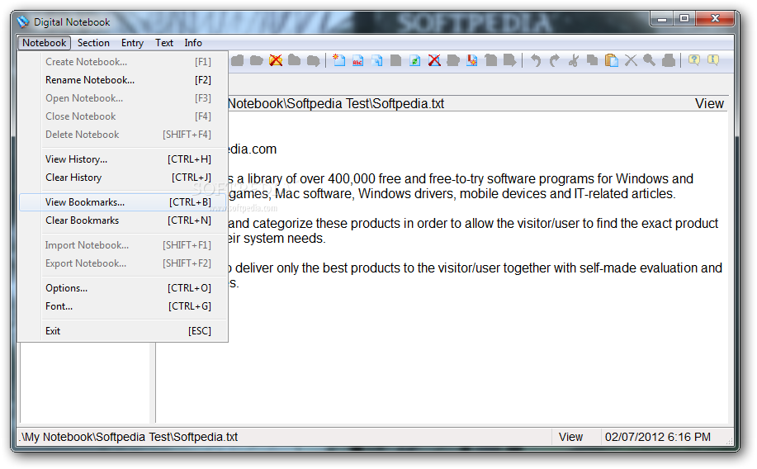The width and height of the screenshot is (757, 469).
Task: Open Options... from the Notebook menu
Action: (x=123, y=288)
